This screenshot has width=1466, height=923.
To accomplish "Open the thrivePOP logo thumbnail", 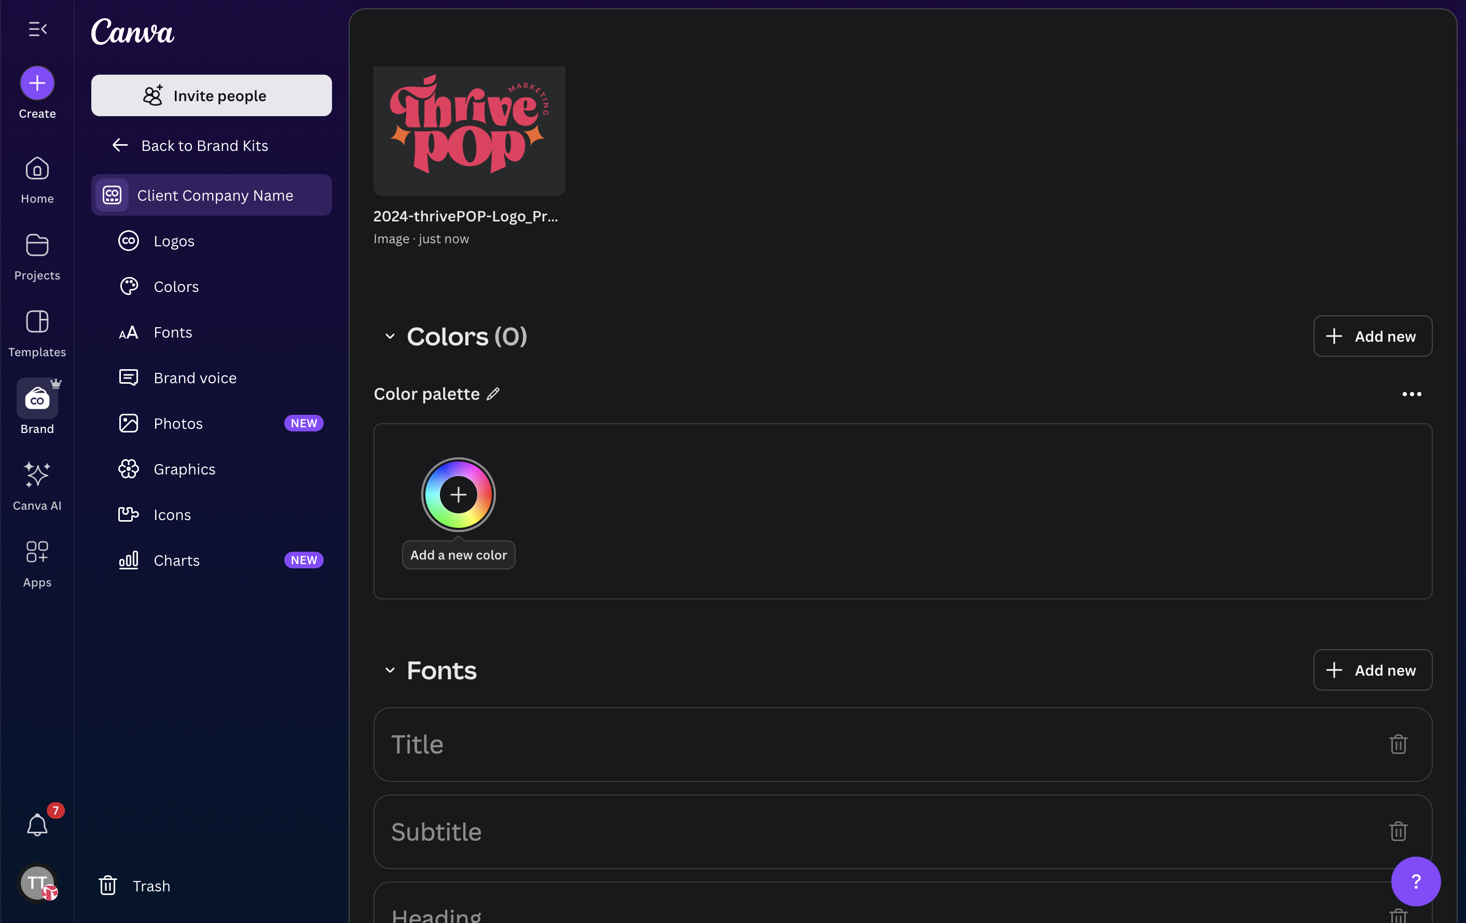I will click(469, 131).
